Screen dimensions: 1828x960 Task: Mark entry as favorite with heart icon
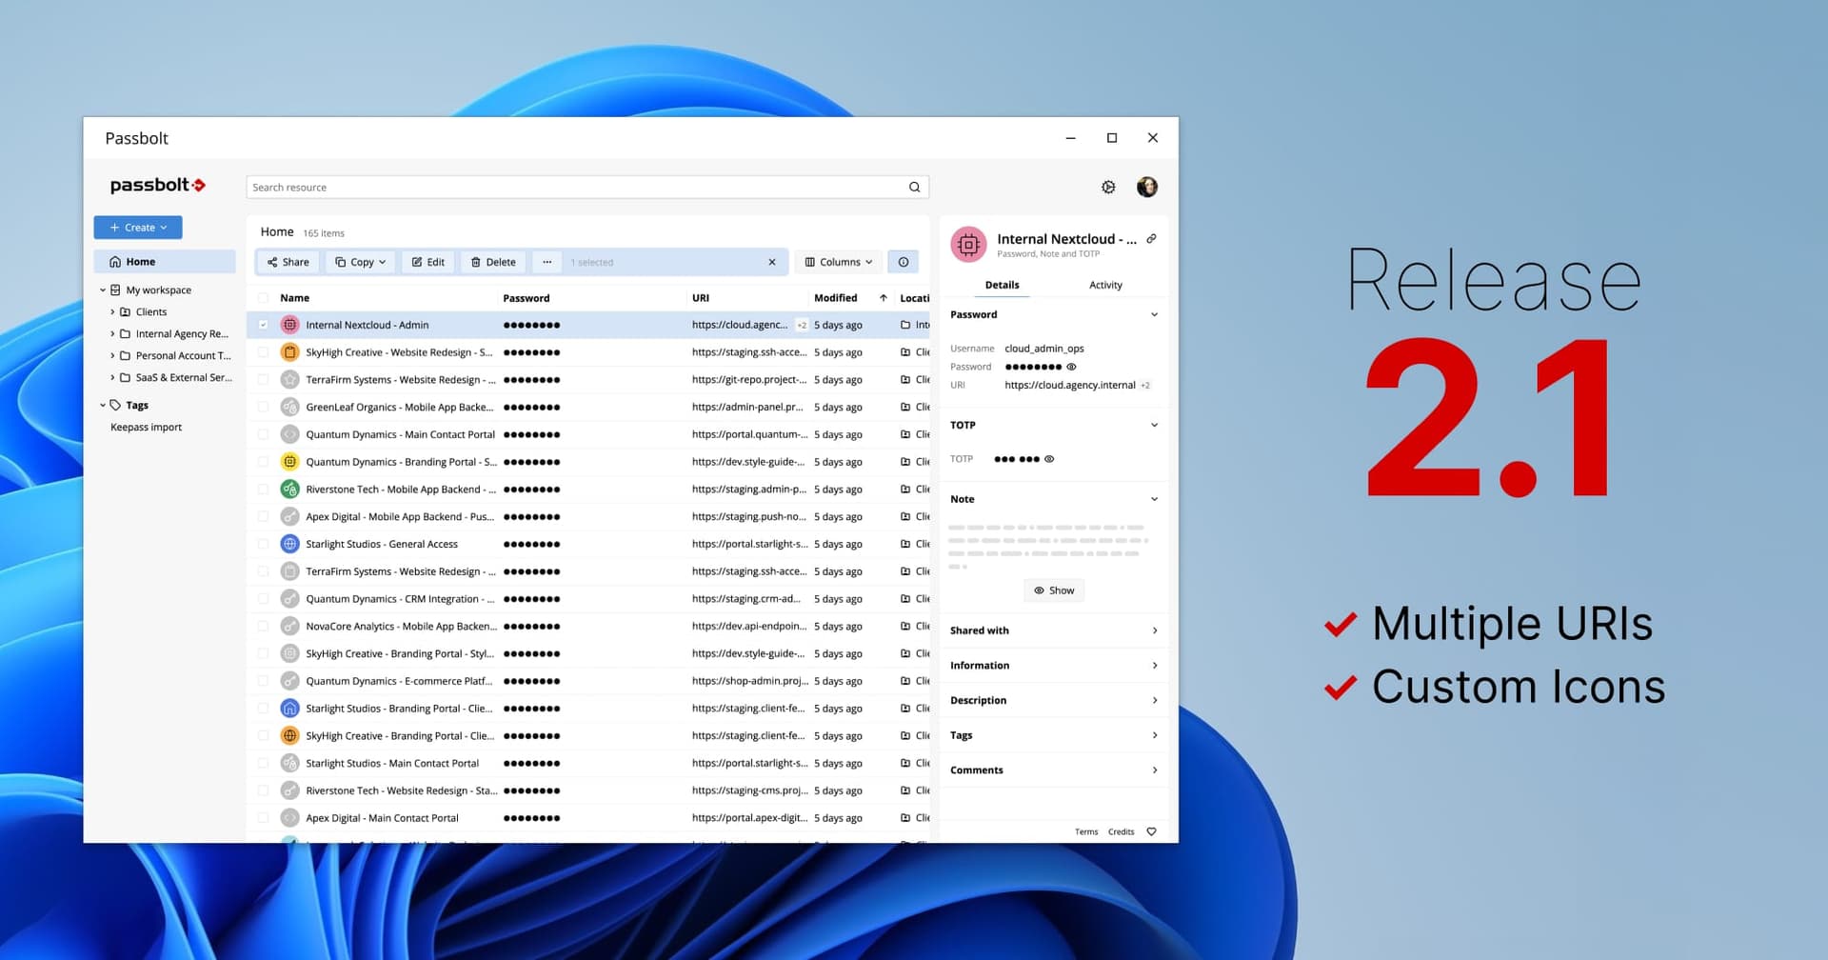(1151, 831)
